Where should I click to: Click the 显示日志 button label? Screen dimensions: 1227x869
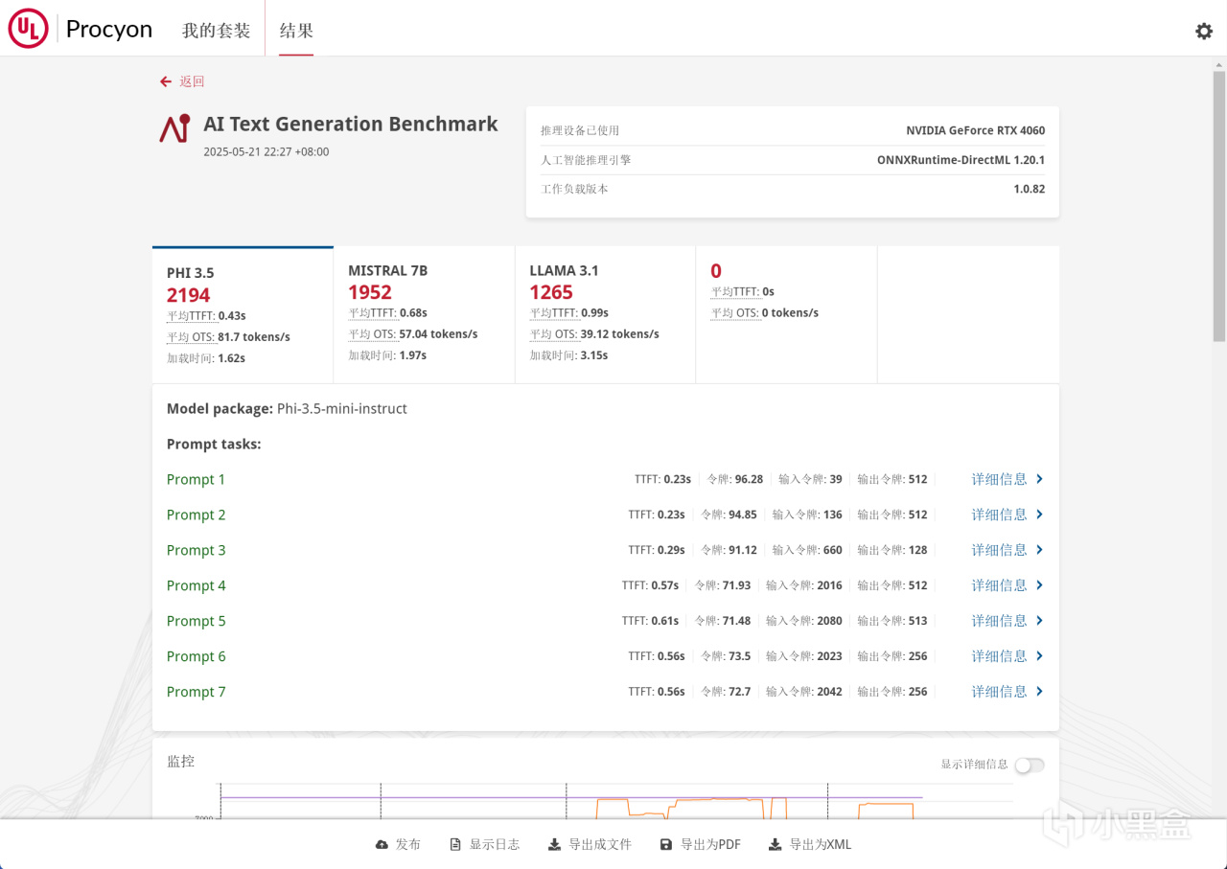point(494,844)
